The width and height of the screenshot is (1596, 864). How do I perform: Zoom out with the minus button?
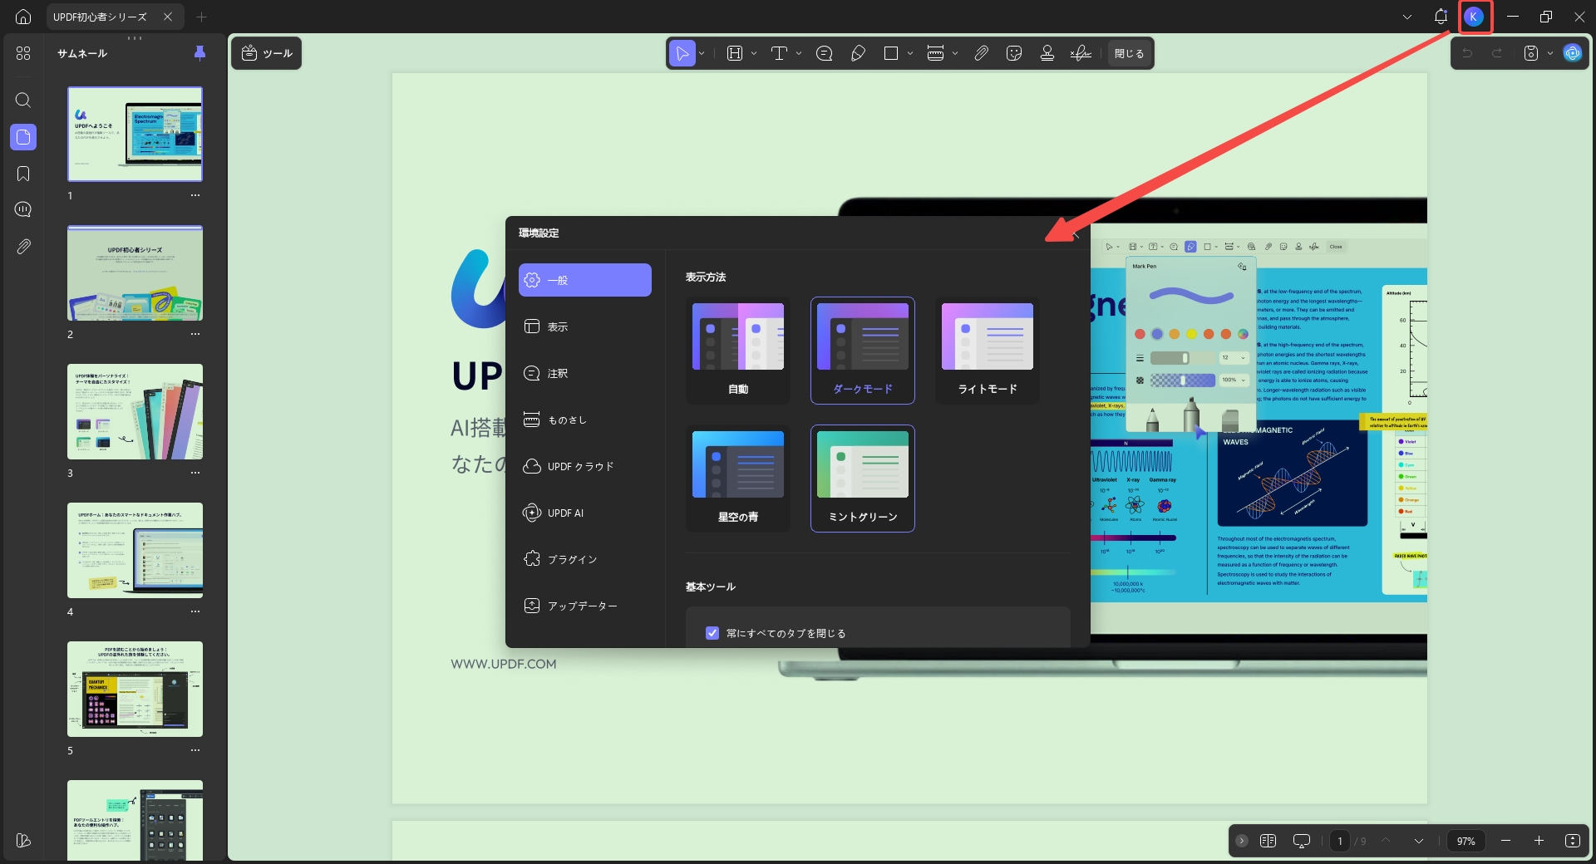click(1505, 841)
